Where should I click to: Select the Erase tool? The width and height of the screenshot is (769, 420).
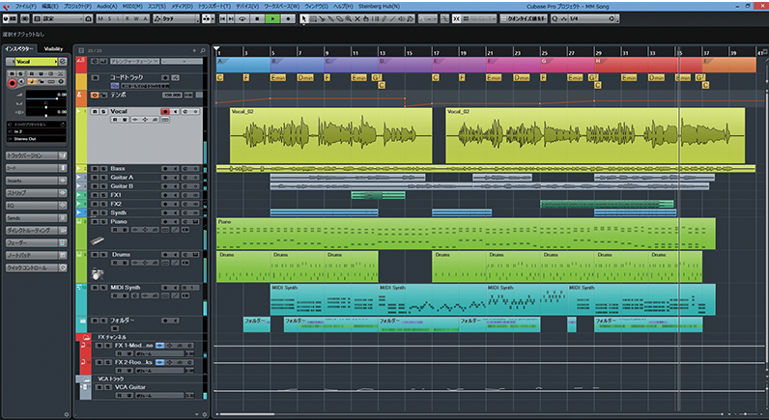pos(340,18)
